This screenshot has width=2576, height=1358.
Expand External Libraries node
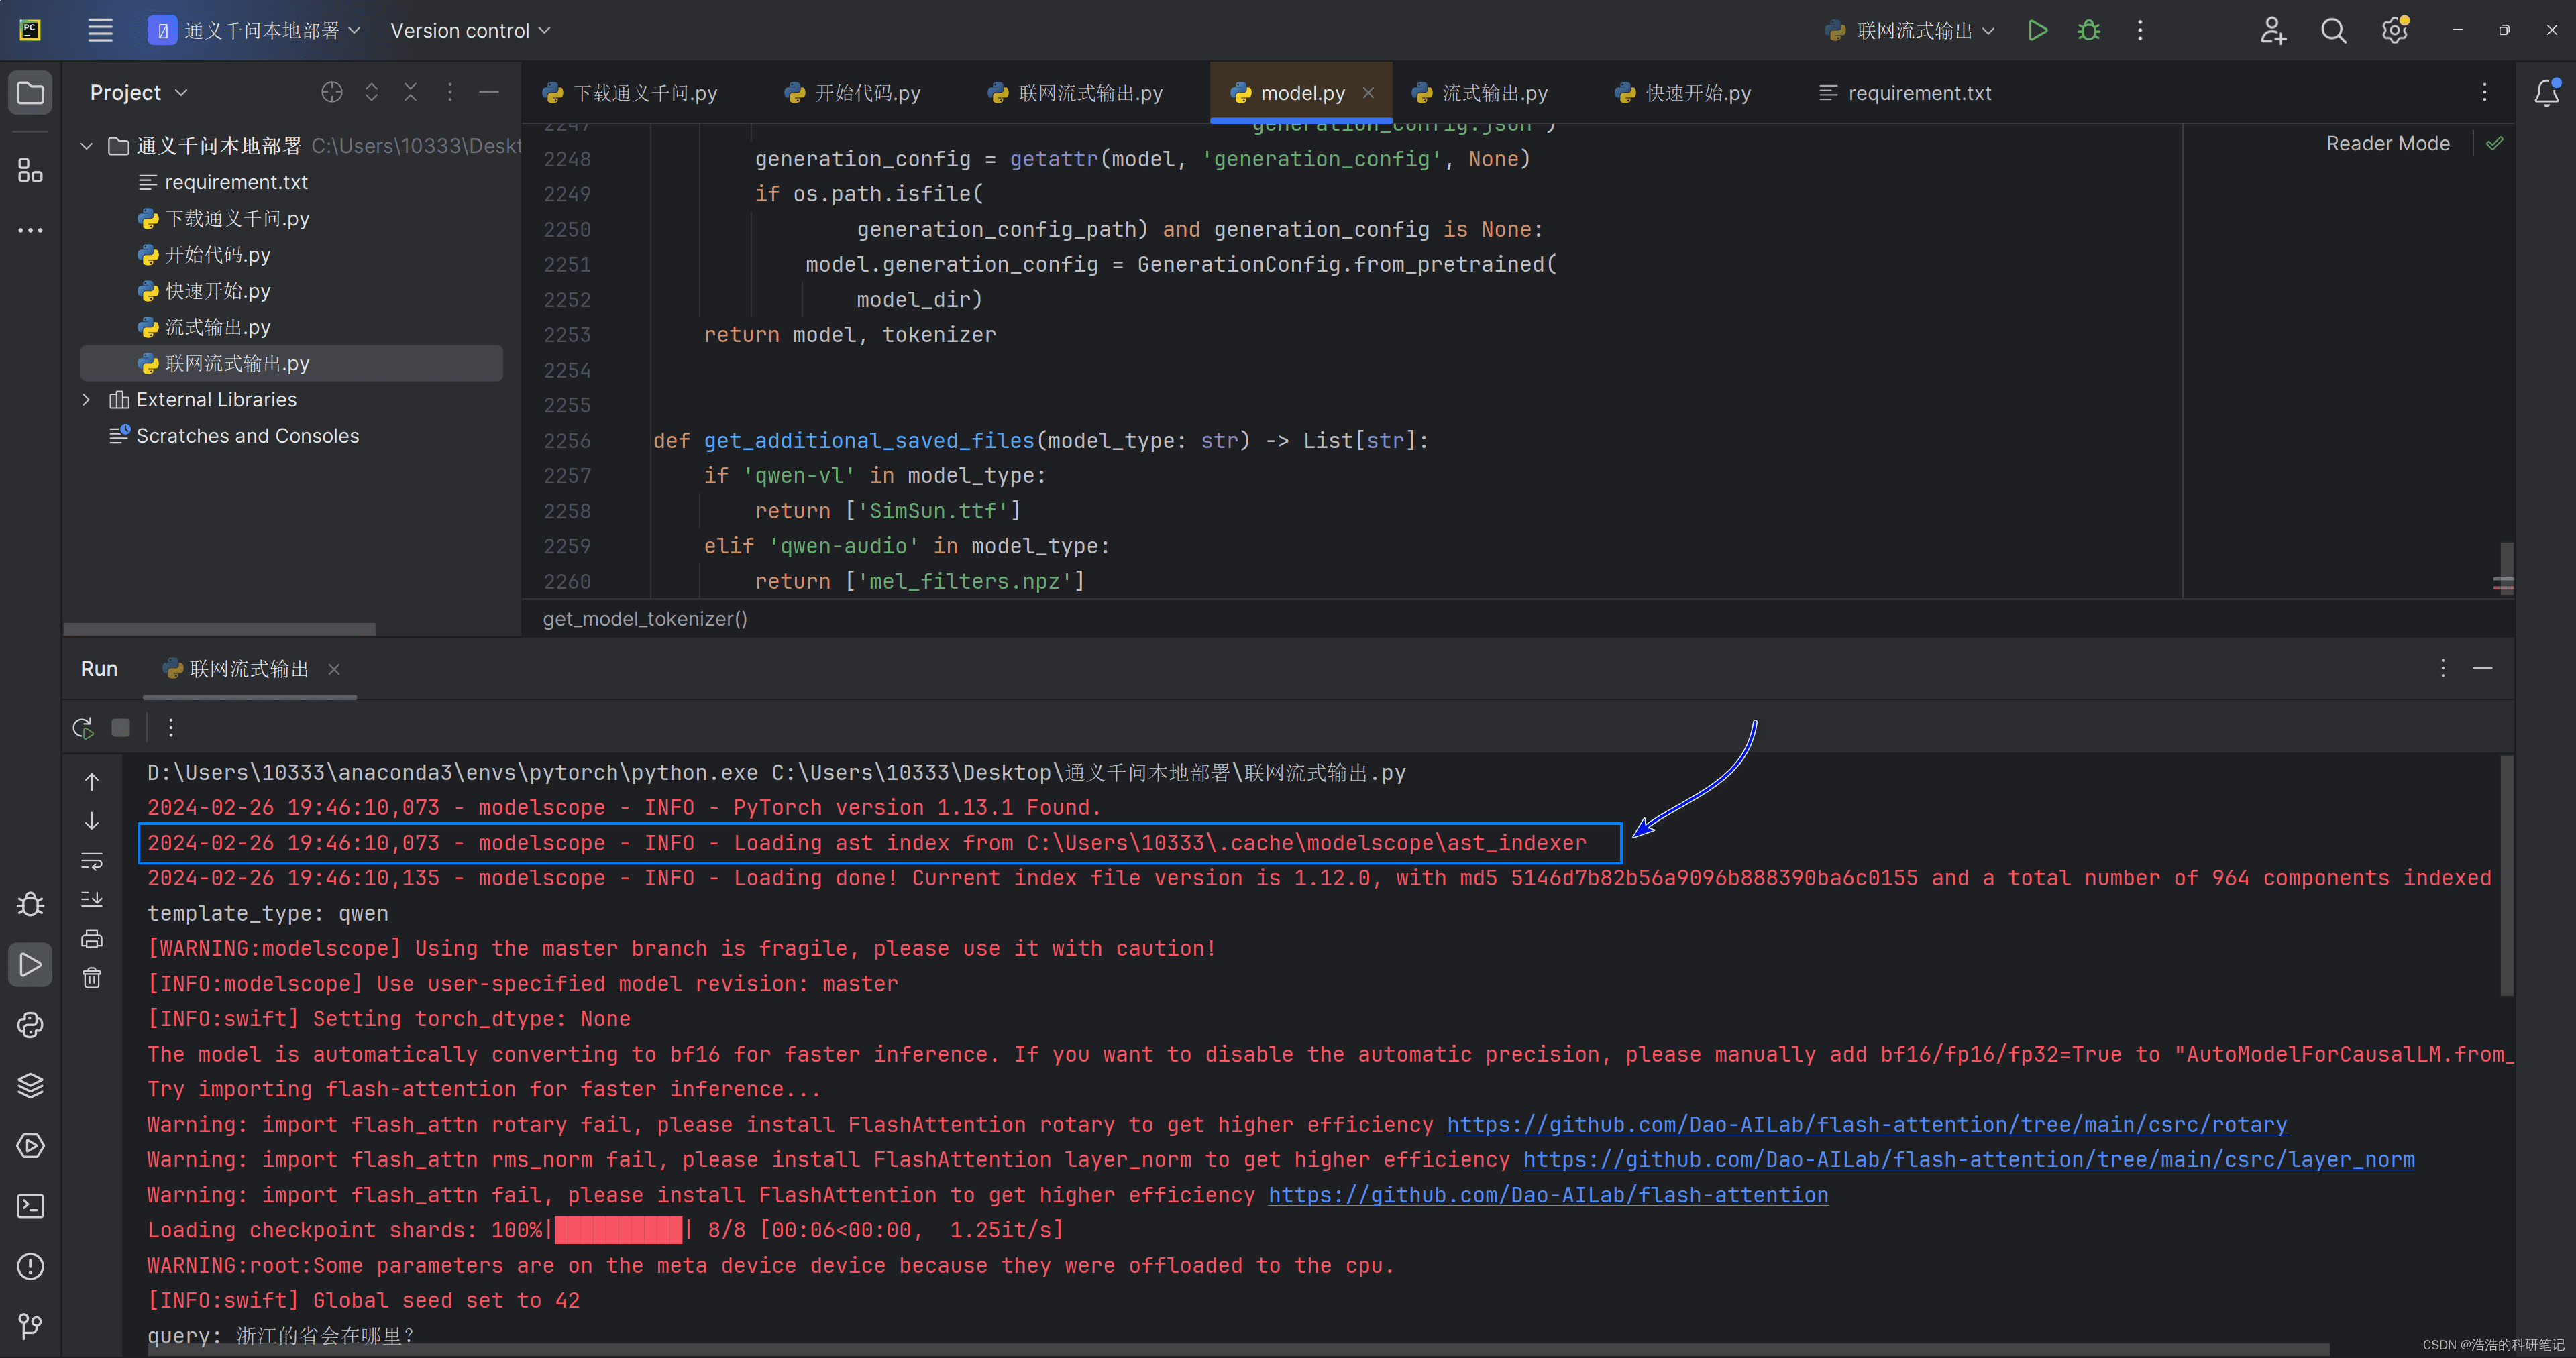click(x=87, y=400)
